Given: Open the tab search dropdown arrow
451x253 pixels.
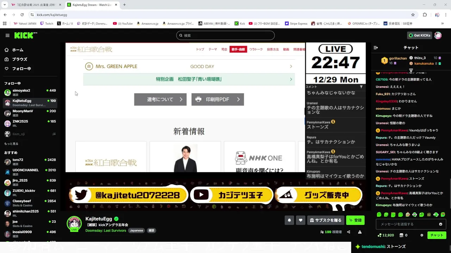Looking at the screenshot, I should click(x=4, y=5).
